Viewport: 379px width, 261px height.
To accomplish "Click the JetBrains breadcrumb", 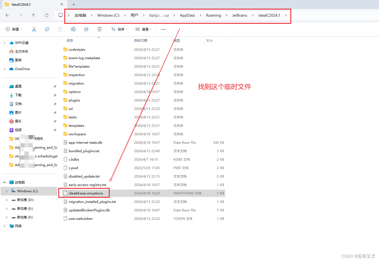I will tap(240, 15).
